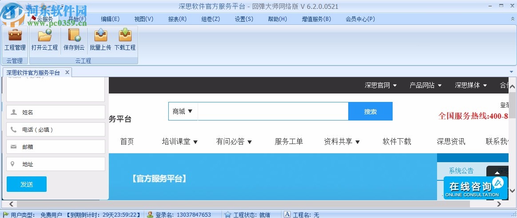Open the document tab list dropdown arrow

coord(511,72)
